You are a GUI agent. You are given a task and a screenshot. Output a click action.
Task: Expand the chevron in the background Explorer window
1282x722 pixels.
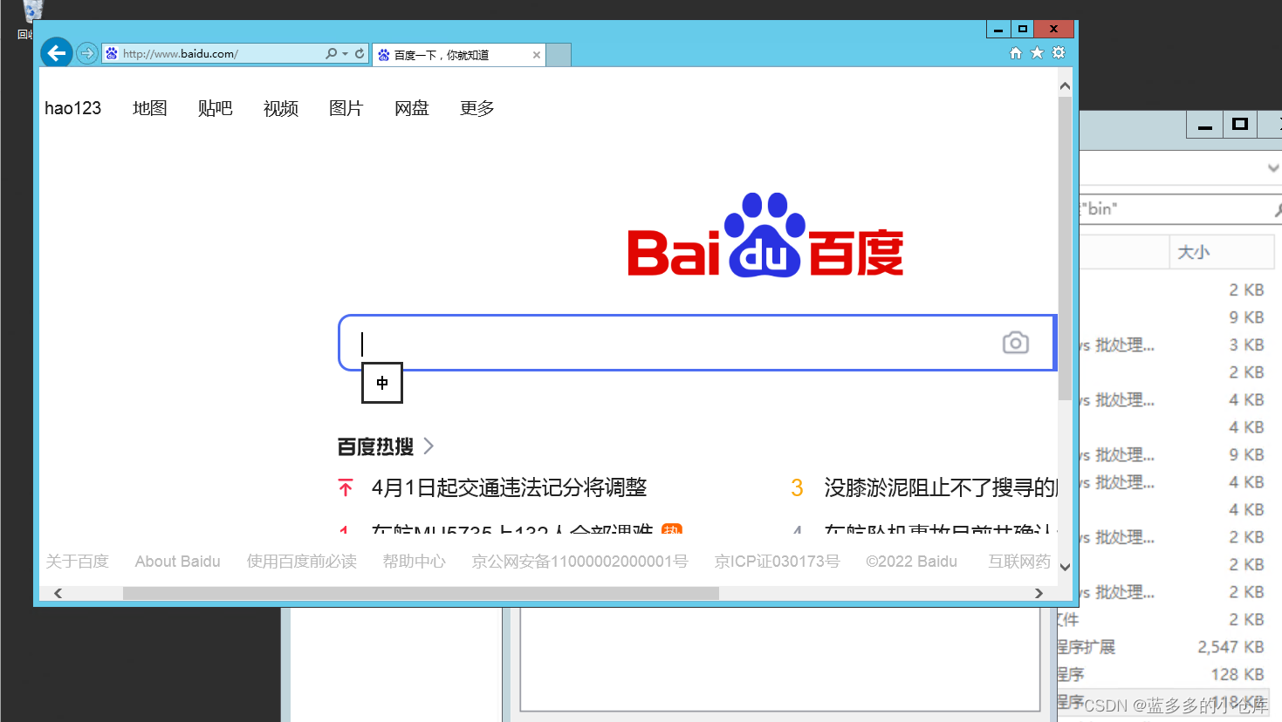[x=1274, y=167]
